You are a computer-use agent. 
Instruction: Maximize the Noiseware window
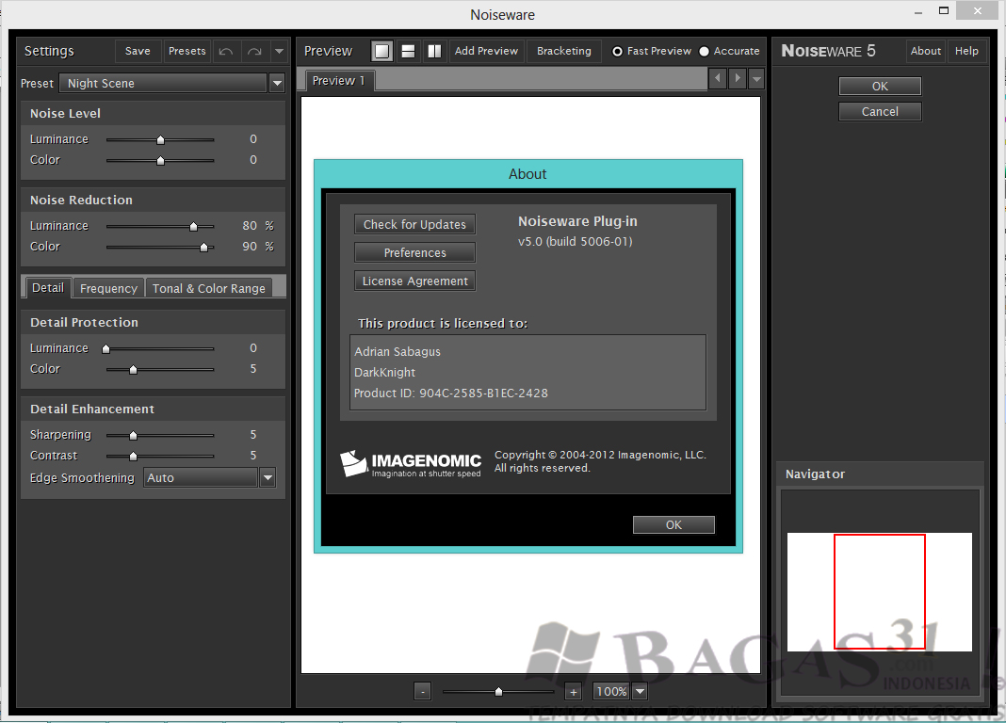[943, 11]
